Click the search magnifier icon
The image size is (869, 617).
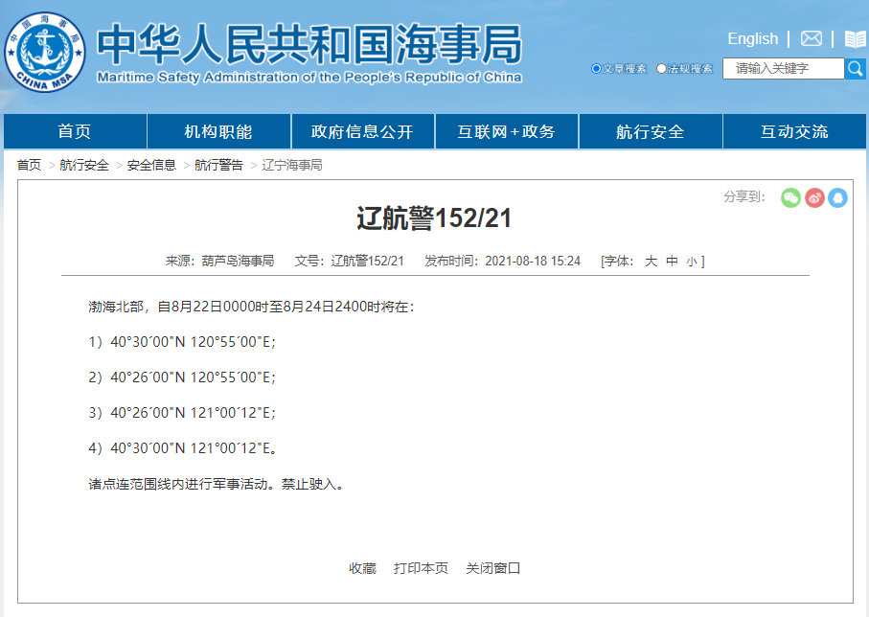[x=856, y=68]
